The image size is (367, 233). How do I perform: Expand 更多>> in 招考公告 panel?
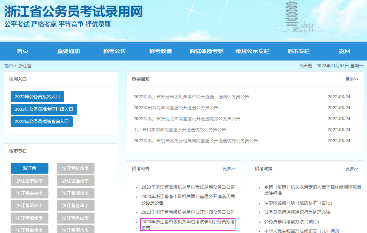[x=229, y=169]
